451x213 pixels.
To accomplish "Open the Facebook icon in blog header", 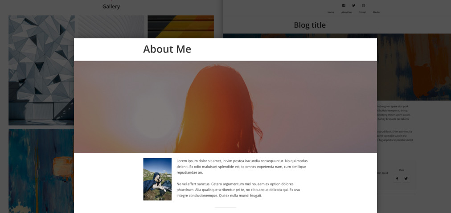I will [344, 5].
